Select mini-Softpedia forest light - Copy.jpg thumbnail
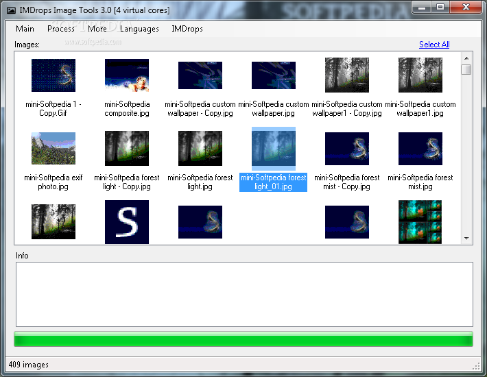 click(x=127, y=148)
